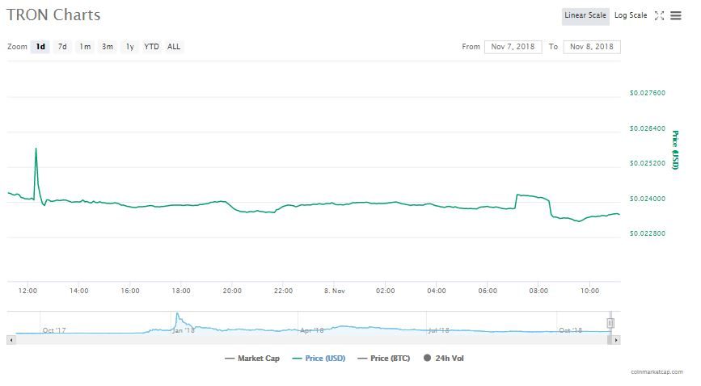Open the chart hamburger menu
Image resolution: width=701 pixels, height=386 pixels.
click(676, 15)
